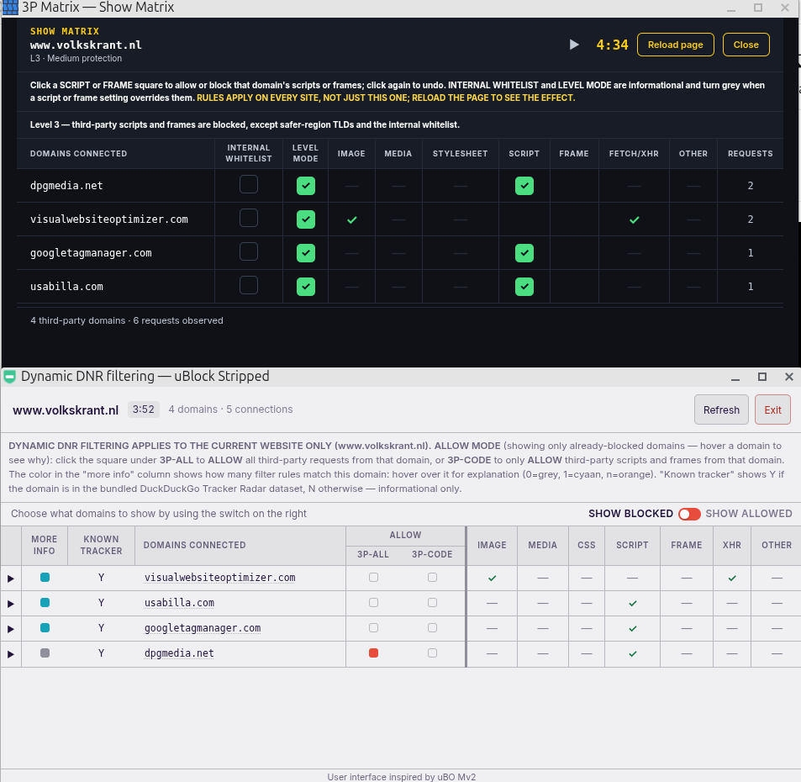Click the INTERNAL WHITELIST box for usabilla.com
Screen dimensions: 801x782
249,286
